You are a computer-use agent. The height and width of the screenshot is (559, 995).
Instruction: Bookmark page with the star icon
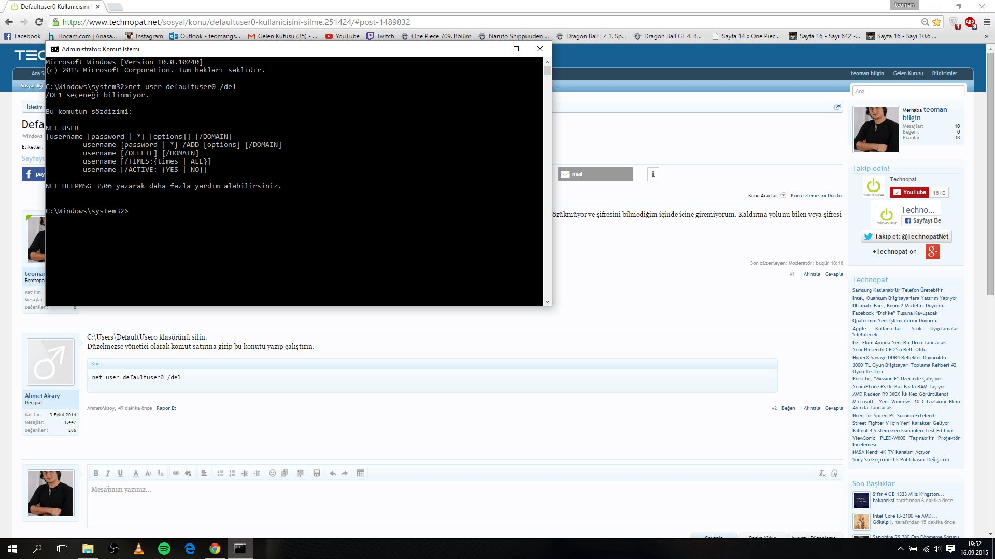tap(936, 22)
